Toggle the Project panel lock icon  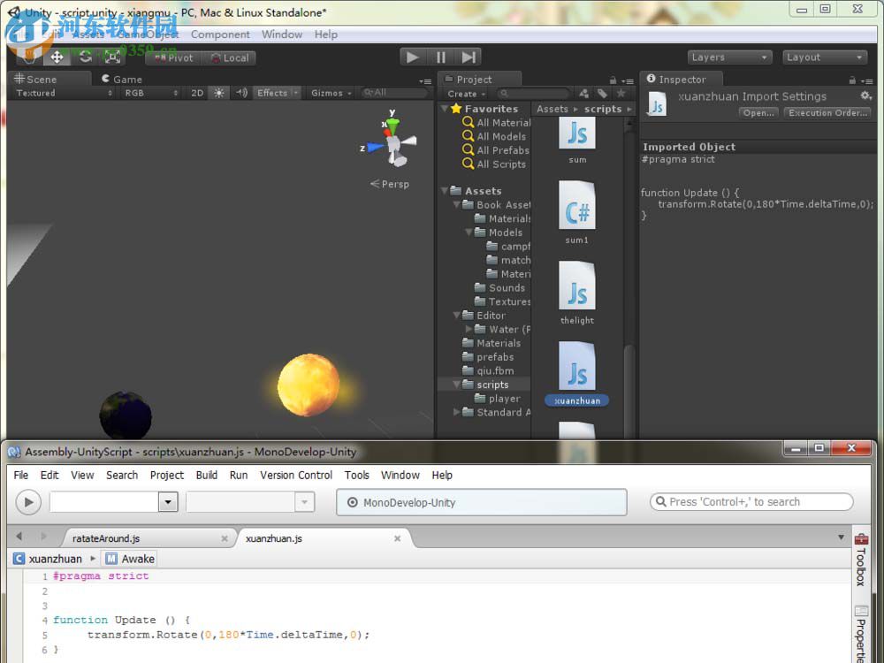click(613, 80)
